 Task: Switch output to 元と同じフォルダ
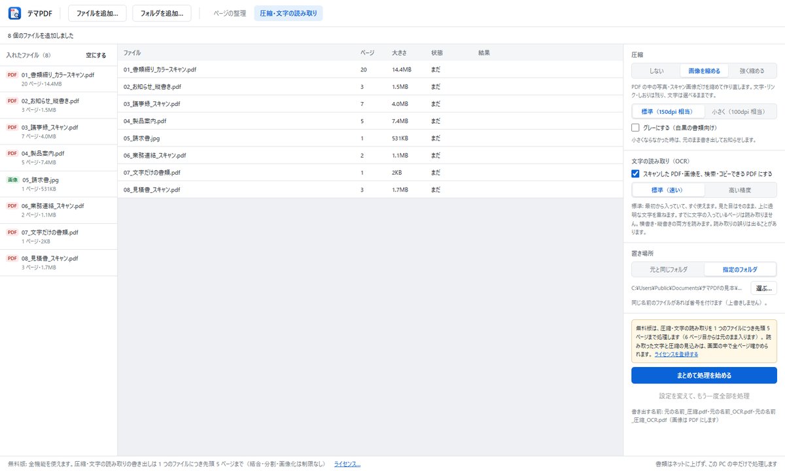(668, 269)
